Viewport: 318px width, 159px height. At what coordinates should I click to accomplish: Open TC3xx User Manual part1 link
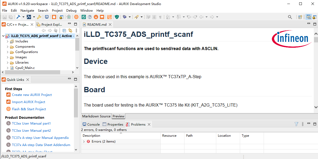click(31, 123)
